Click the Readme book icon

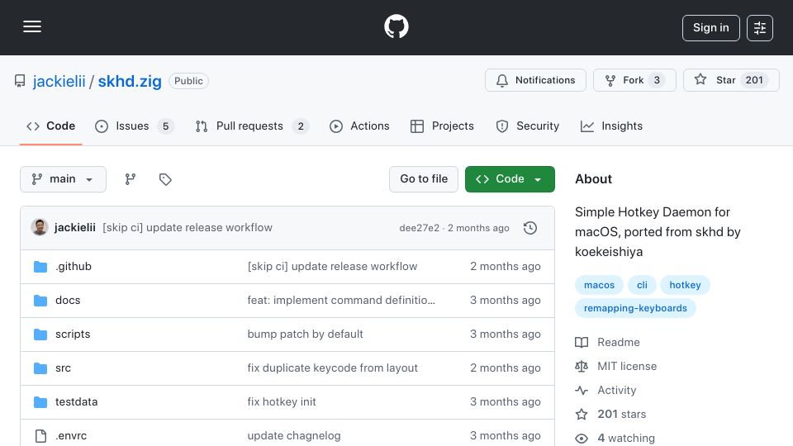pos(582,342)
